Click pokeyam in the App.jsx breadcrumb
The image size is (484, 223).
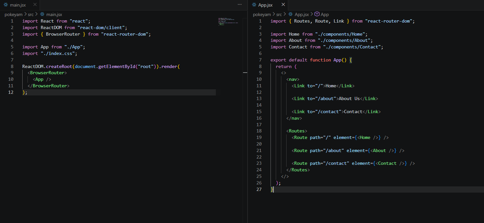(x=263, y=14)
